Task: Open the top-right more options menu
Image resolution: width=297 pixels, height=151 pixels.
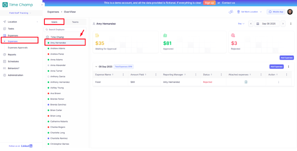Action: 291,24
